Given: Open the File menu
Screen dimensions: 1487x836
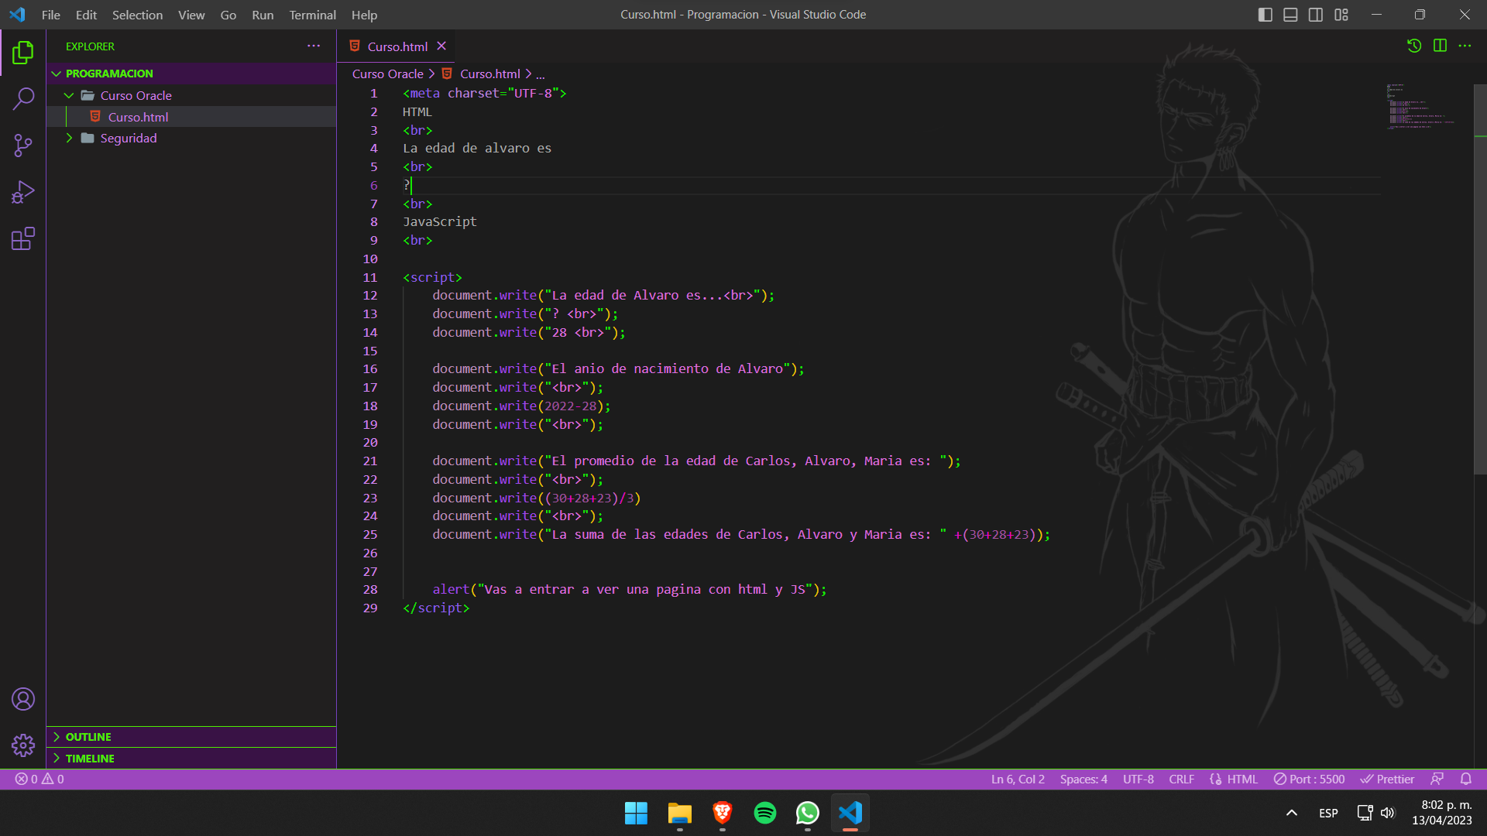Looking at the screenshot, I should [51, 15].
